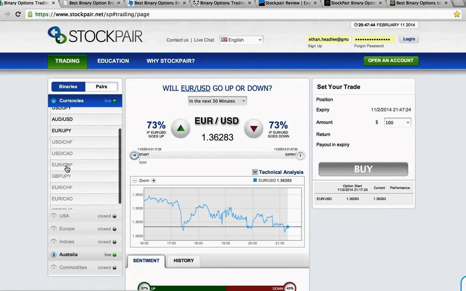Select EUR/CHF in currency list
The height and width of the screenshot is (291, 466).
[x=85, y=188]
